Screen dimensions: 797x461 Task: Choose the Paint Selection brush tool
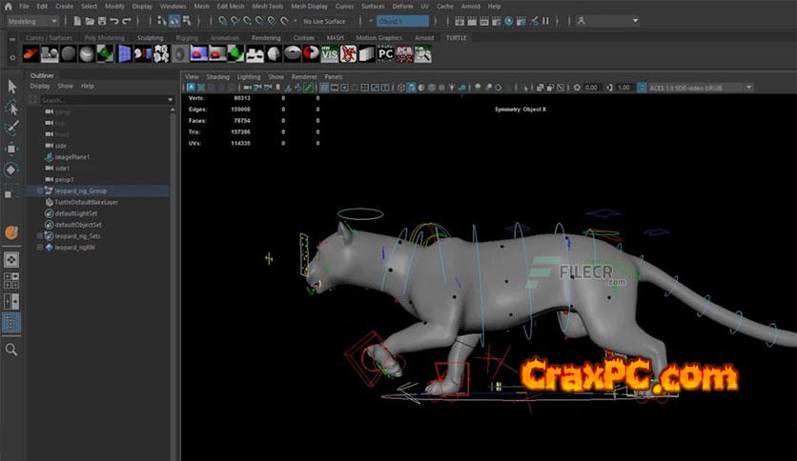point(11,128)
